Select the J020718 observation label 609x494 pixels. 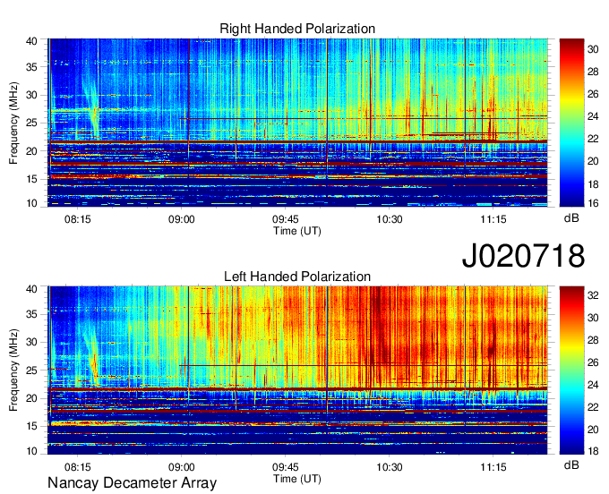tap(523, 256)
